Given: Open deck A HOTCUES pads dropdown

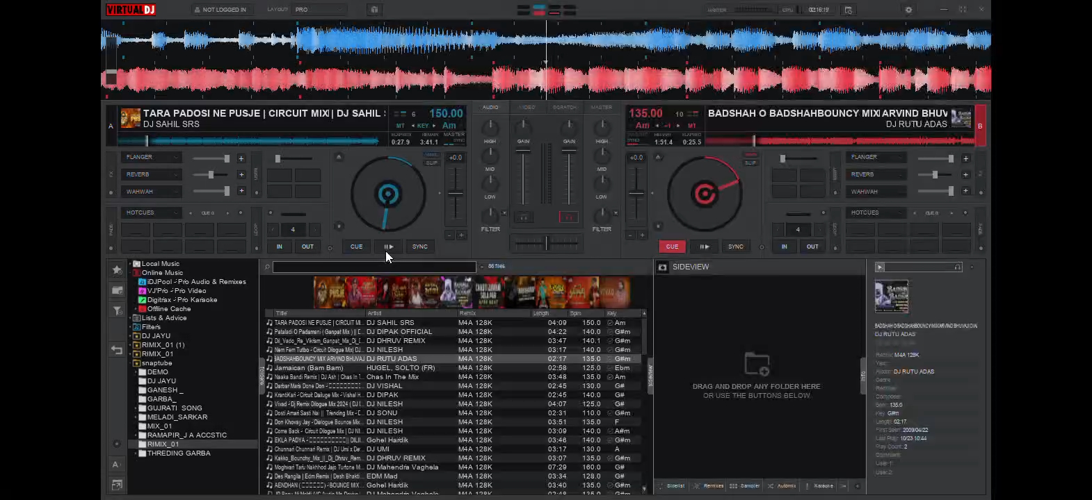Looking at the screenshot, I should coord(152,212).
